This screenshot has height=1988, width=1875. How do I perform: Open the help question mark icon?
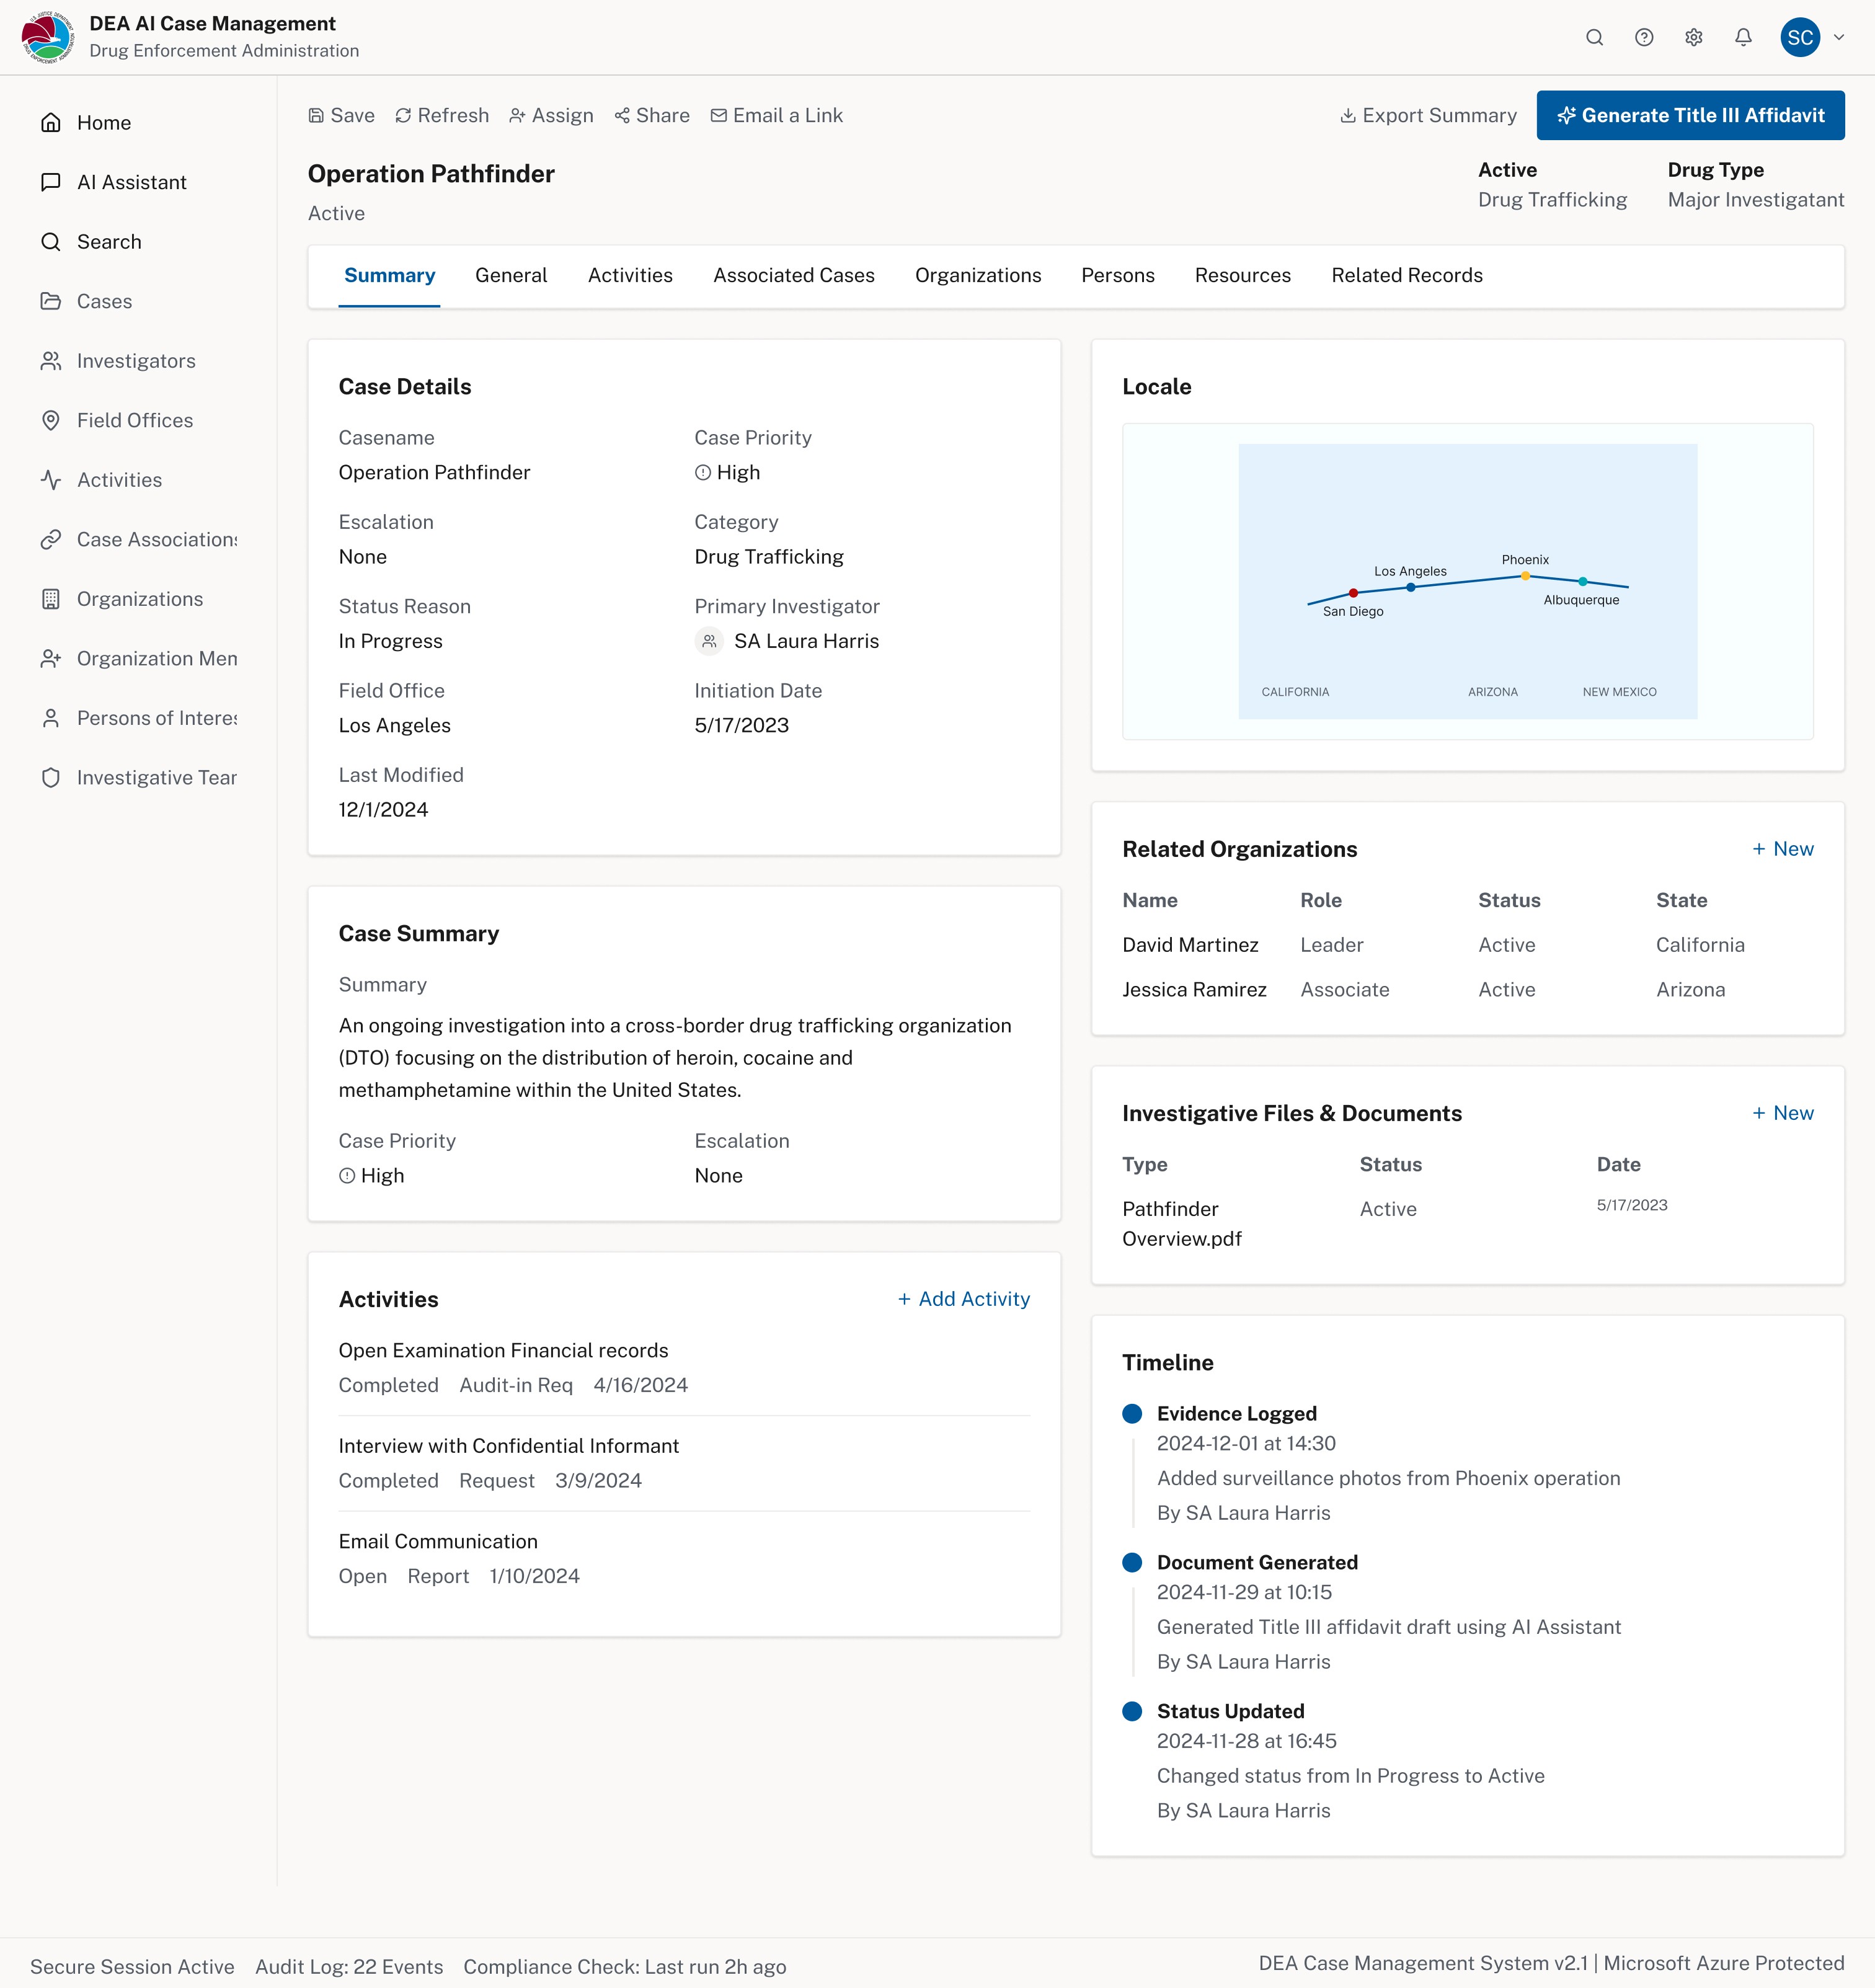point(1644,37)
